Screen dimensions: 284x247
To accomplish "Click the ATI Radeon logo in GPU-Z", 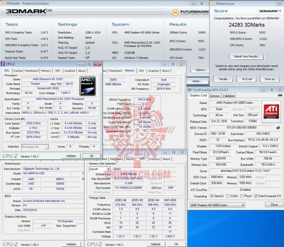I will click(271, 111).
